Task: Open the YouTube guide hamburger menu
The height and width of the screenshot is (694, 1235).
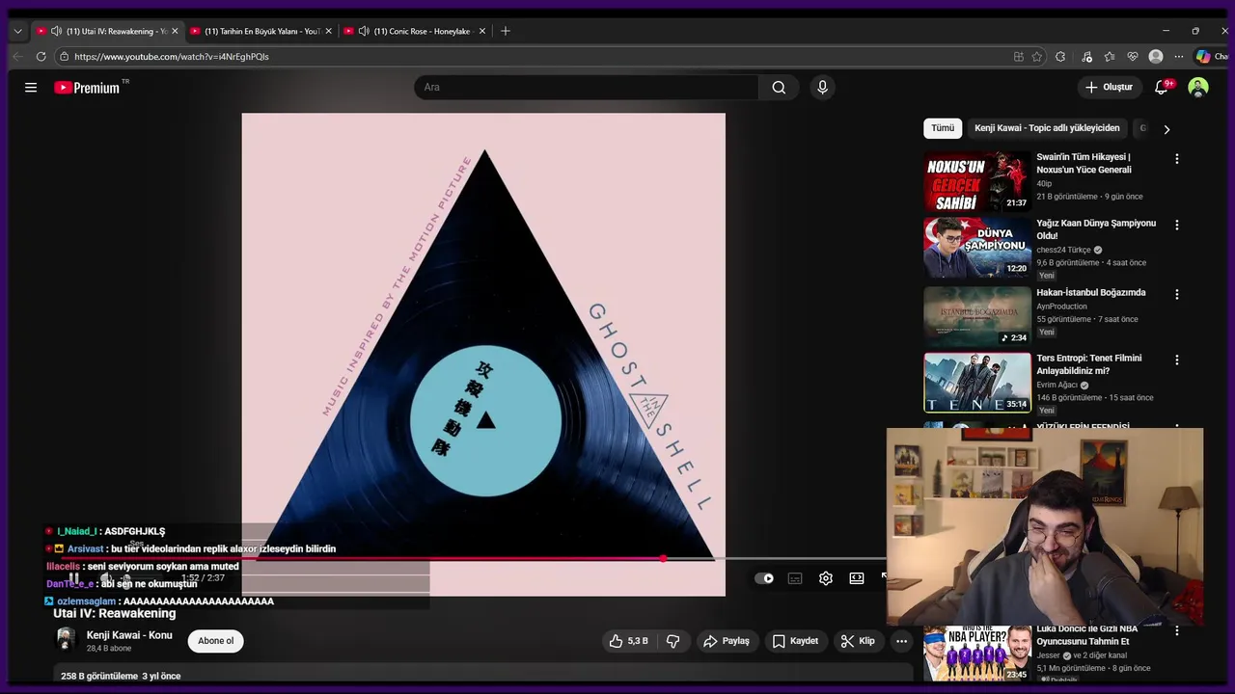Action: 31,88
